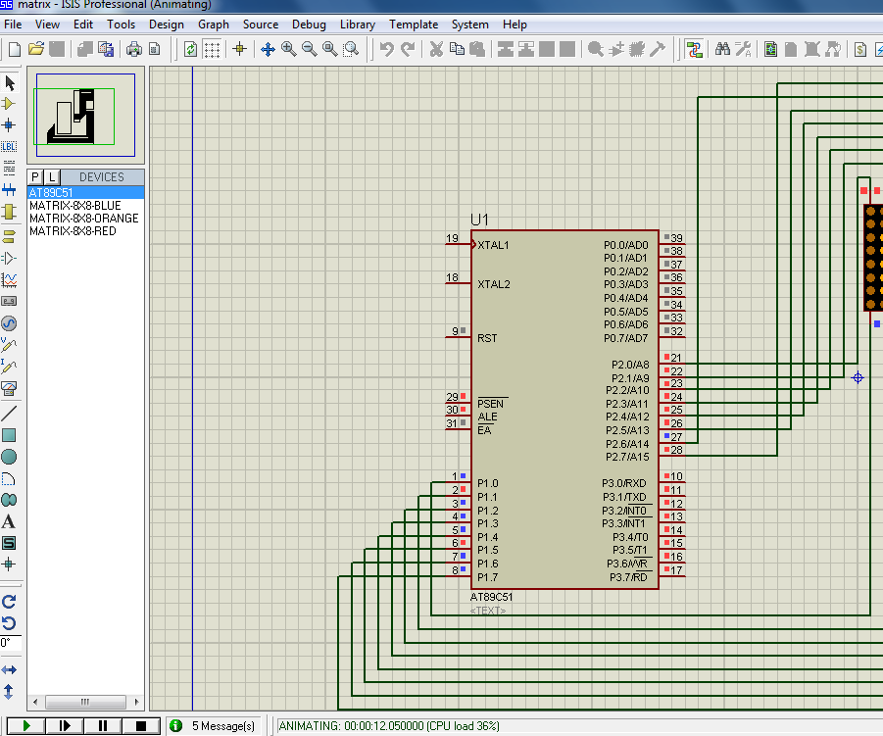Select AT89C51 in devices list
Viewport: 883px width, 736px height.
point(85,193)
